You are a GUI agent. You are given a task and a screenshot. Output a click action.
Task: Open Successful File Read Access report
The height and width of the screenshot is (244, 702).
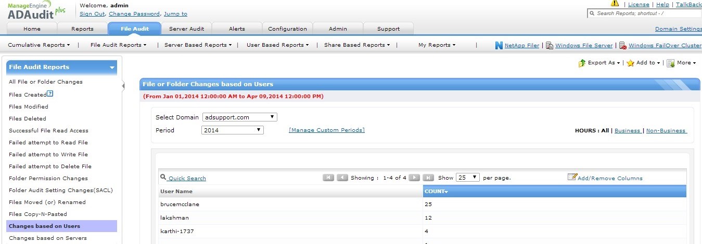pos(49,130)
